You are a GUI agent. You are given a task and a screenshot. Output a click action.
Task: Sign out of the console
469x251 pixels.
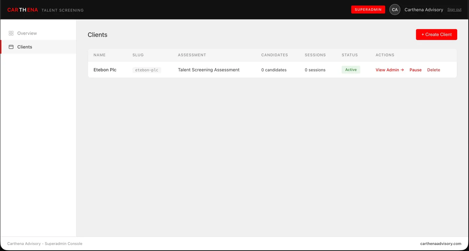454,10
